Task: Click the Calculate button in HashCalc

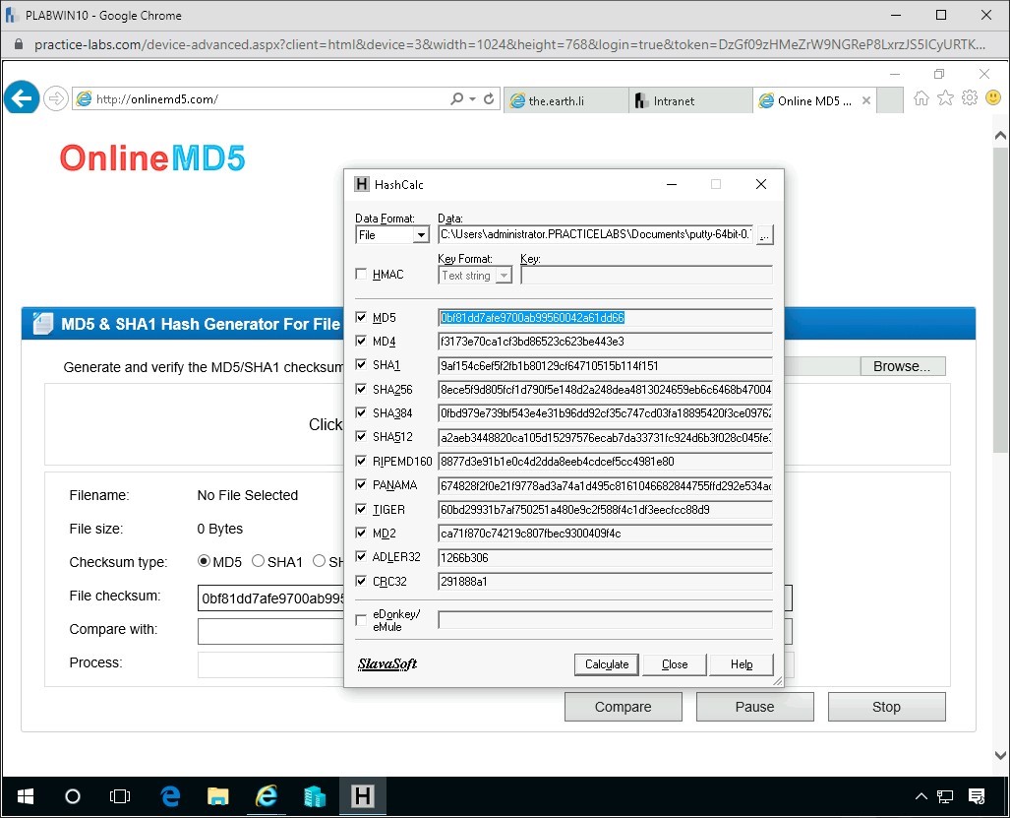Action: tap(606, 663)
